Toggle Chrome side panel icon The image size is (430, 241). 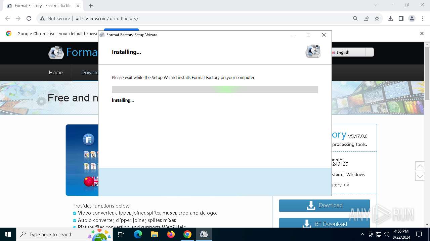[x=401, y=18]
